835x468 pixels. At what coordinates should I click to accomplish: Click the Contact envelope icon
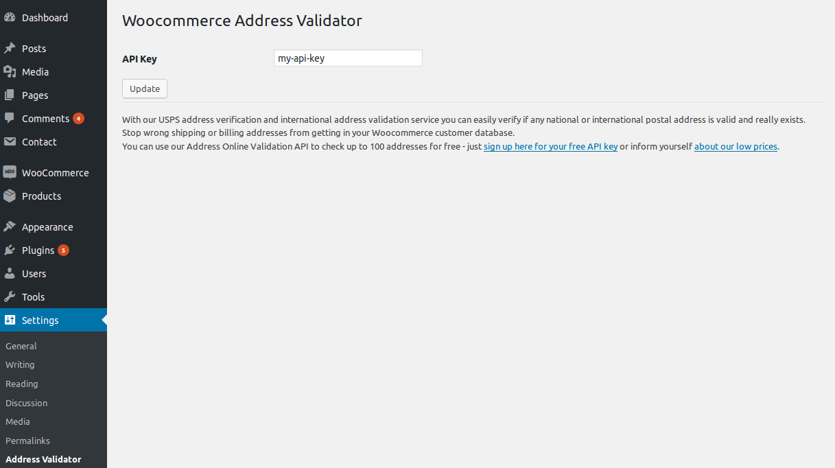coord(10,142)
